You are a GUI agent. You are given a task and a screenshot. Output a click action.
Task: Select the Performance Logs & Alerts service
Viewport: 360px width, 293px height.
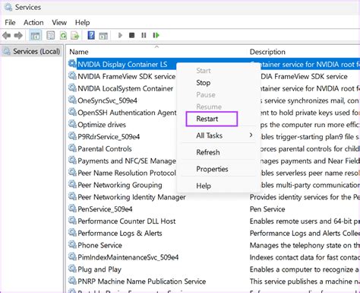click(120, 233)
